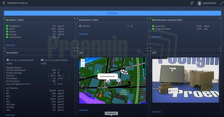The width and height of the screenshot is (224, 117).
Task: Click the Wind Speed value 1.8
Action: coord(54,79)
